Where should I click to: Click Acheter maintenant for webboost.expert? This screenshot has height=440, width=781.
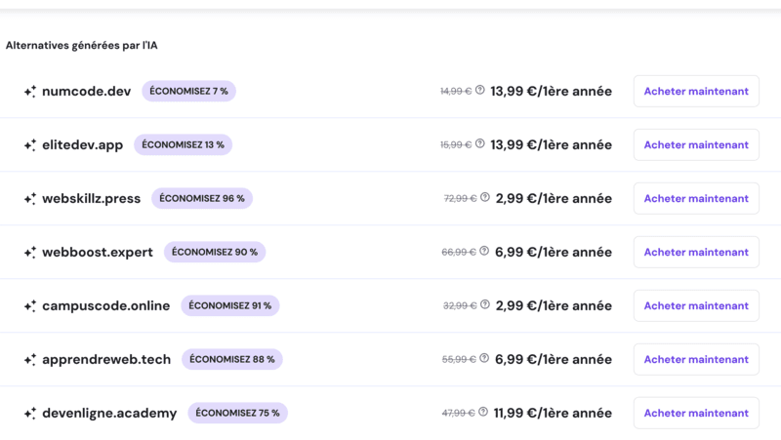click(x=696, y=252)
